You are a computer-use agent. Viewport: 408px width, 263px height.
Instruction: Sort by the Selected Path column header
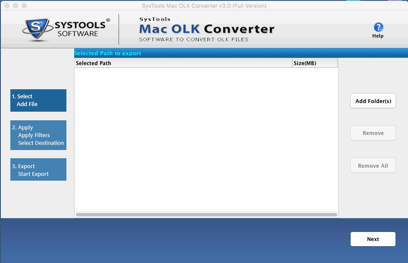point(183,63)
